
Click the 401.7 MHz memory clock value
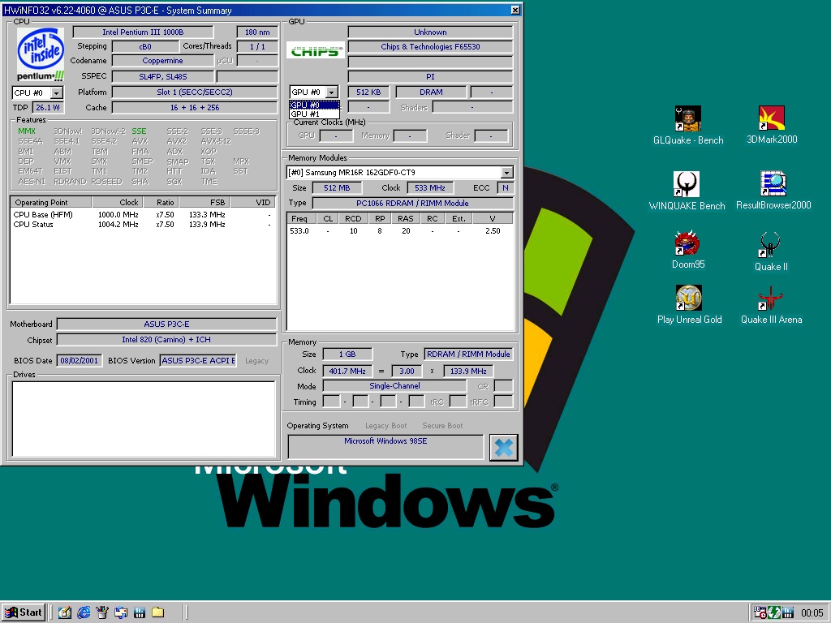click(x=347, y=372)
